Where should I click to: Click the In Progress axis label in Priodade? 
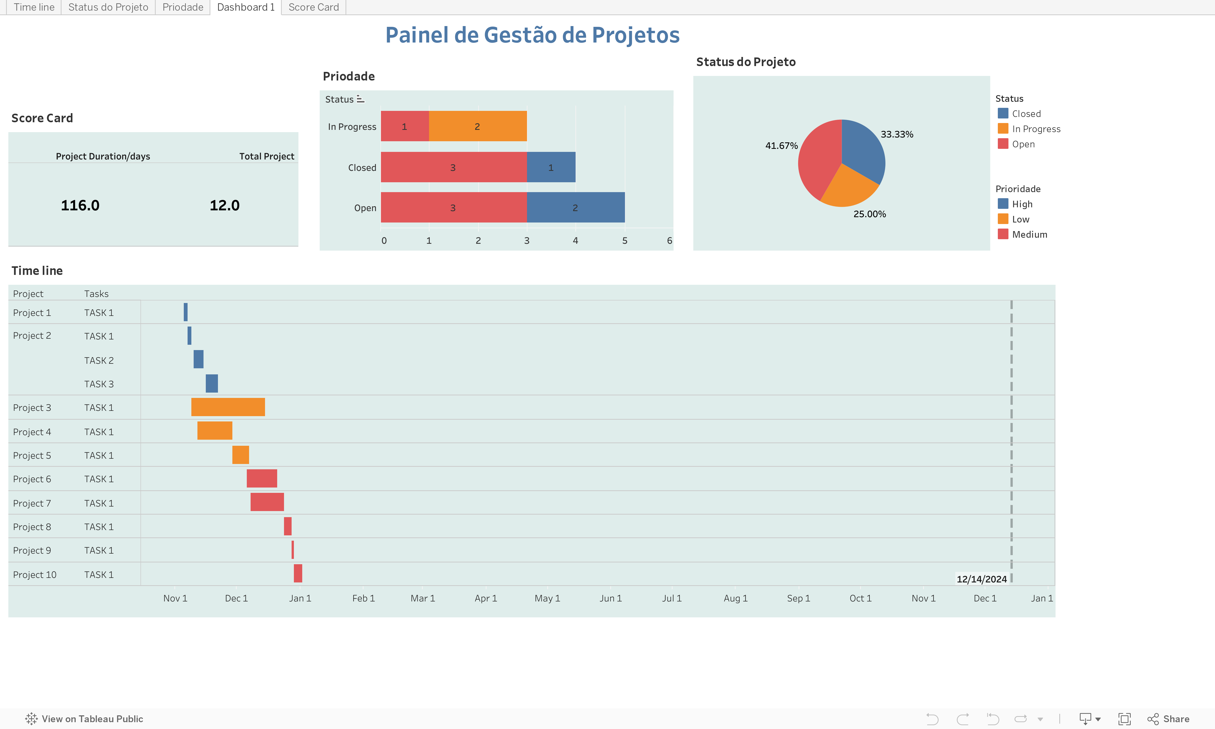tap(352, 127)
